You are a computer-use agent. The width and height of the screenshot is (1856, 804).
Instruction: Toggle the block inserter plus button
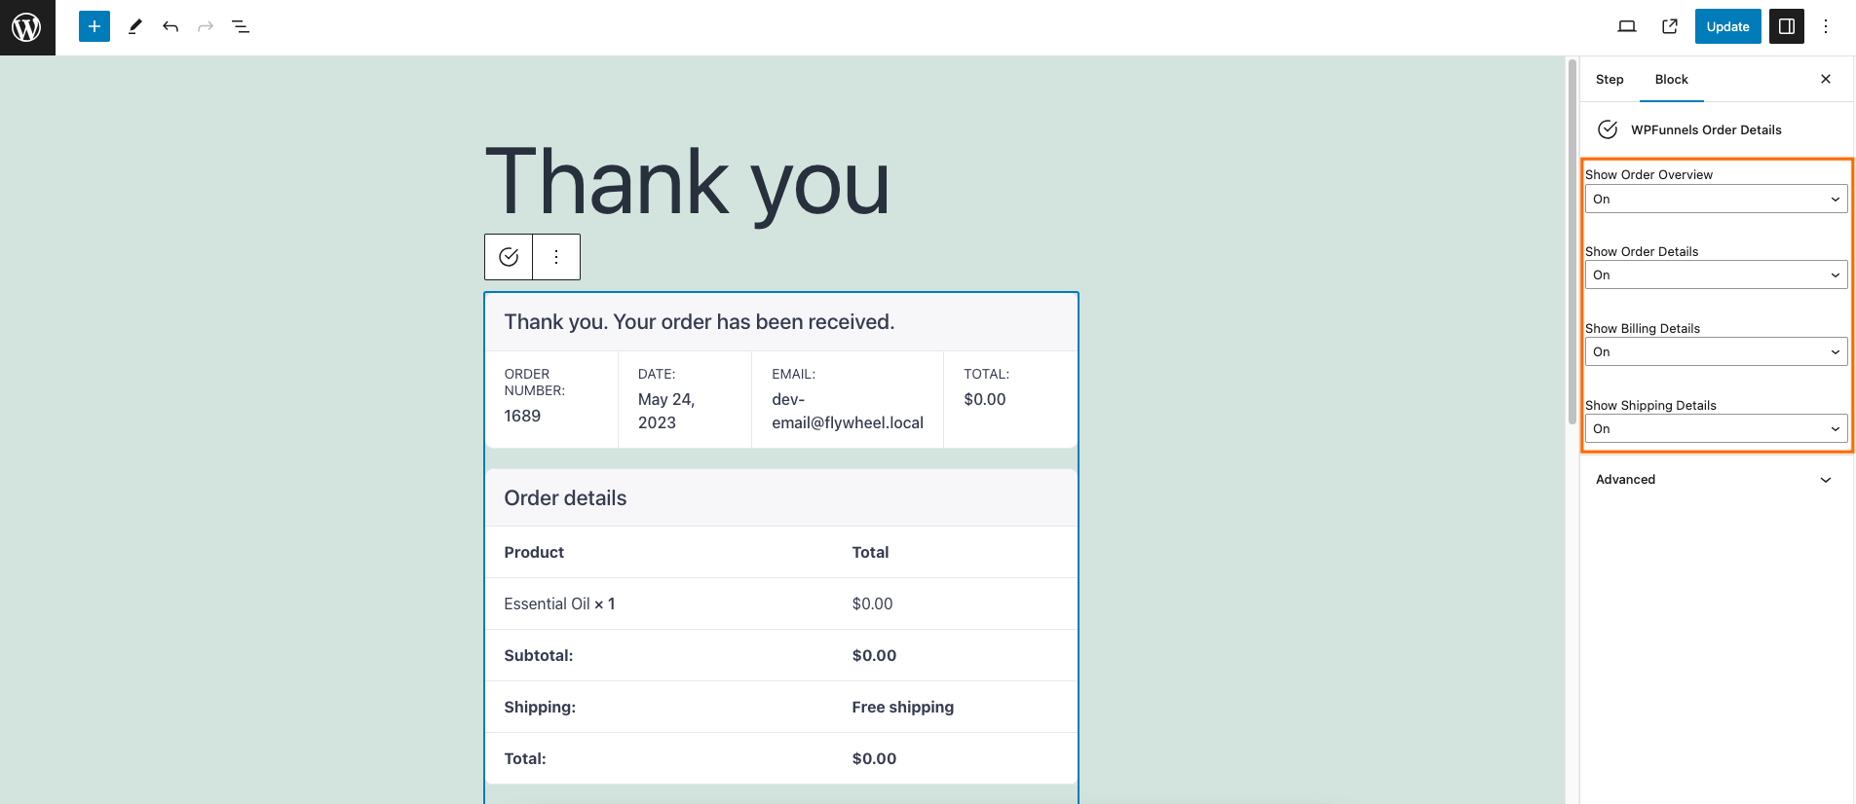click(95, 26)
